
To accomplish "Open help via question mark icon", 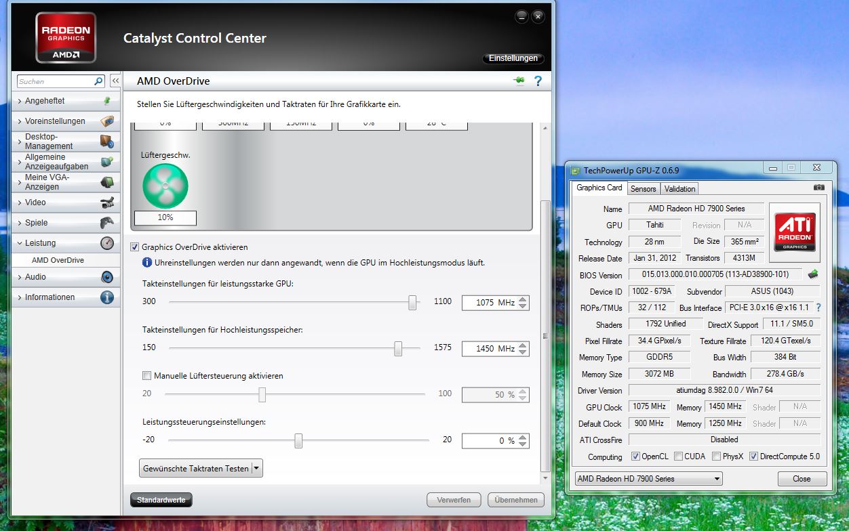I will pos(538,81).
